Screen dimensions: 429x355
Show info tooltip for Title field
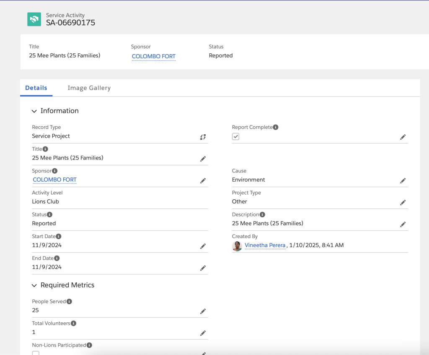(x=45, y=149)
